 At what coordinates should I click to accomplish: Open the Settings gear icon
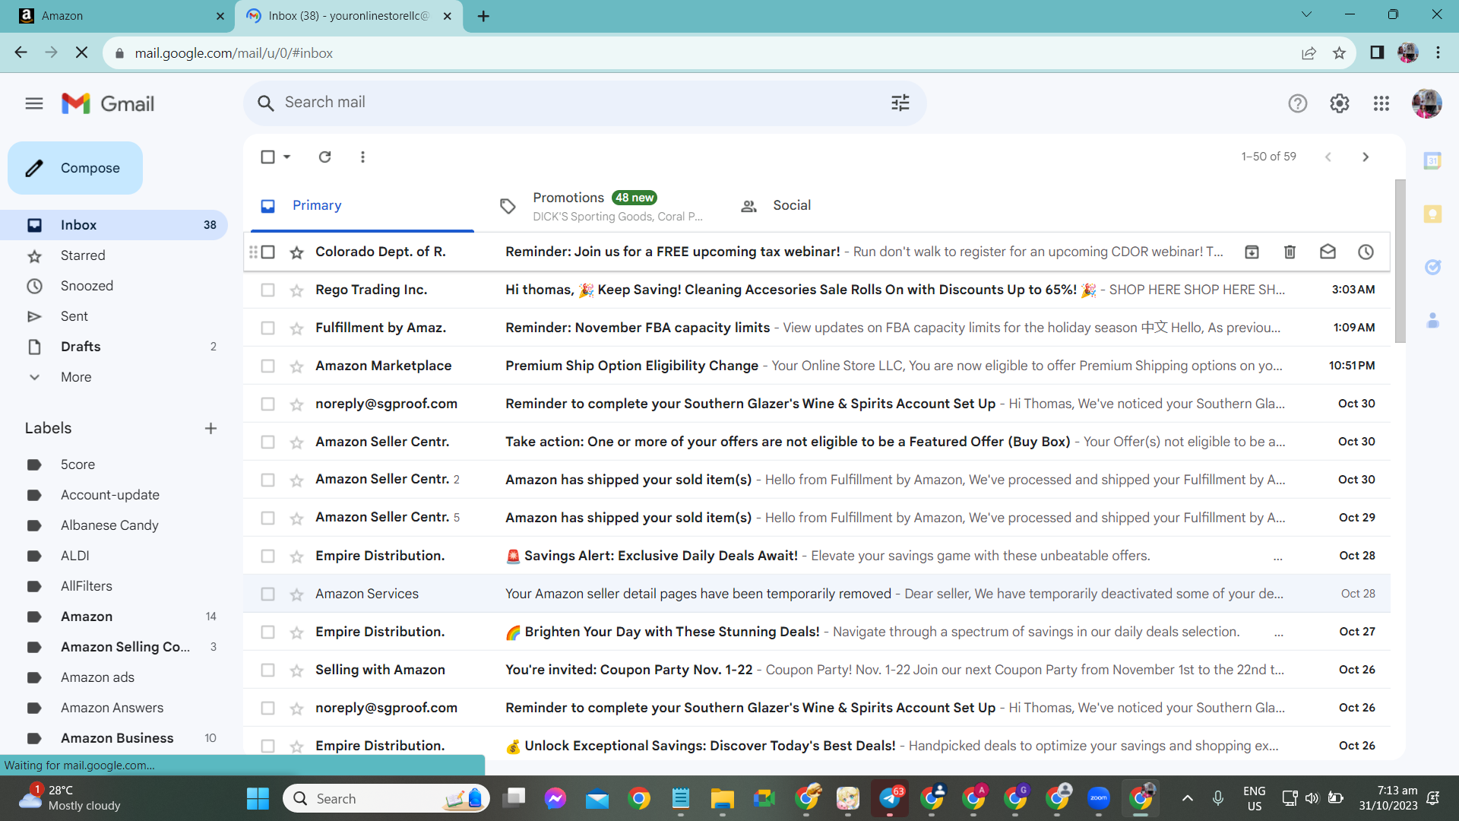tap(1340, 103)
